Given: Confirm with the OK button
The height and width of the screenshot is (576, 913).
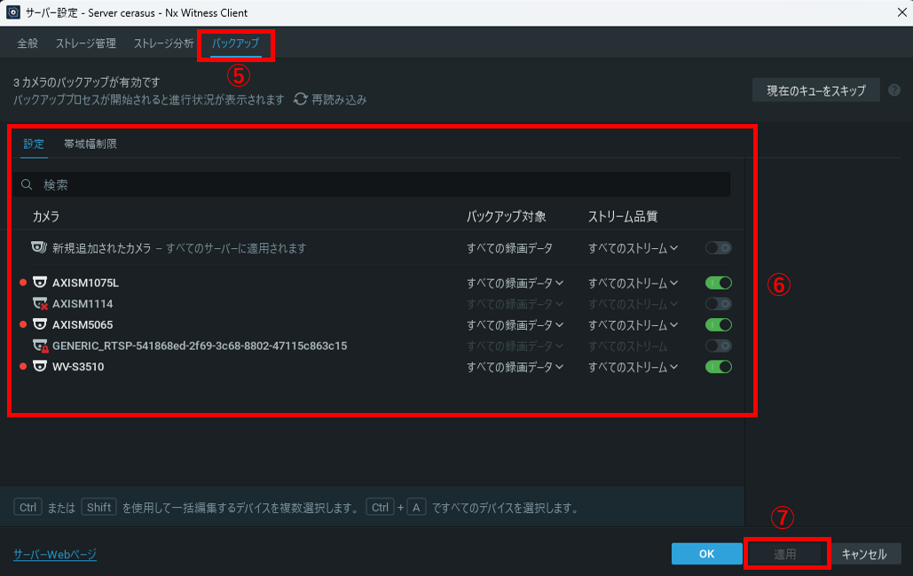Looking at the screenshot, I should pos(707,554).
